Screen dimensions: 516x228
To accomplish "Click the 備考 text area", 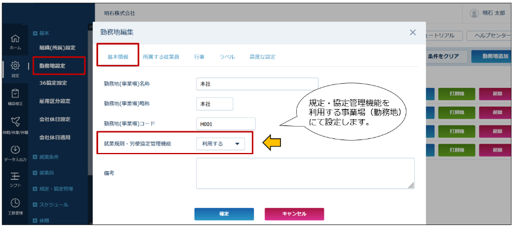I will pos(306,173).
